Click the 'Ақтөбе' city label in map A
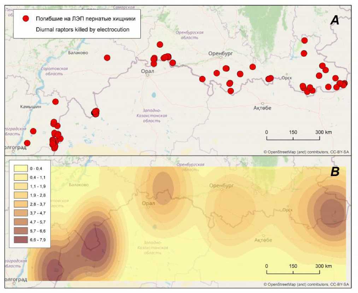 [262, 108]
